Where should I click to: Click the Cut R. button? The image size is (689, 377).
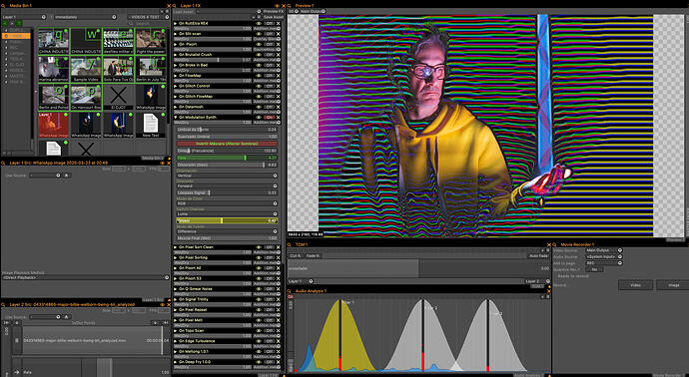point(296,255)
